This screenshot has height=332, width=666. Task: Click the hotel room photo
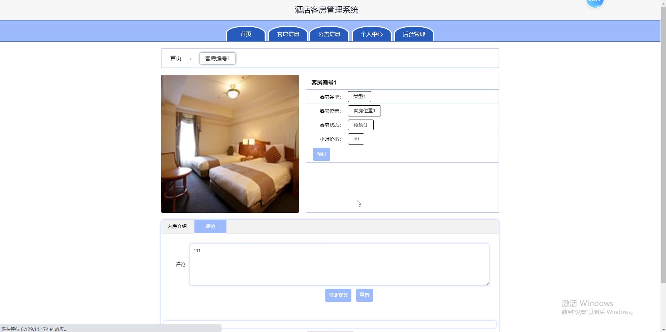230,144
